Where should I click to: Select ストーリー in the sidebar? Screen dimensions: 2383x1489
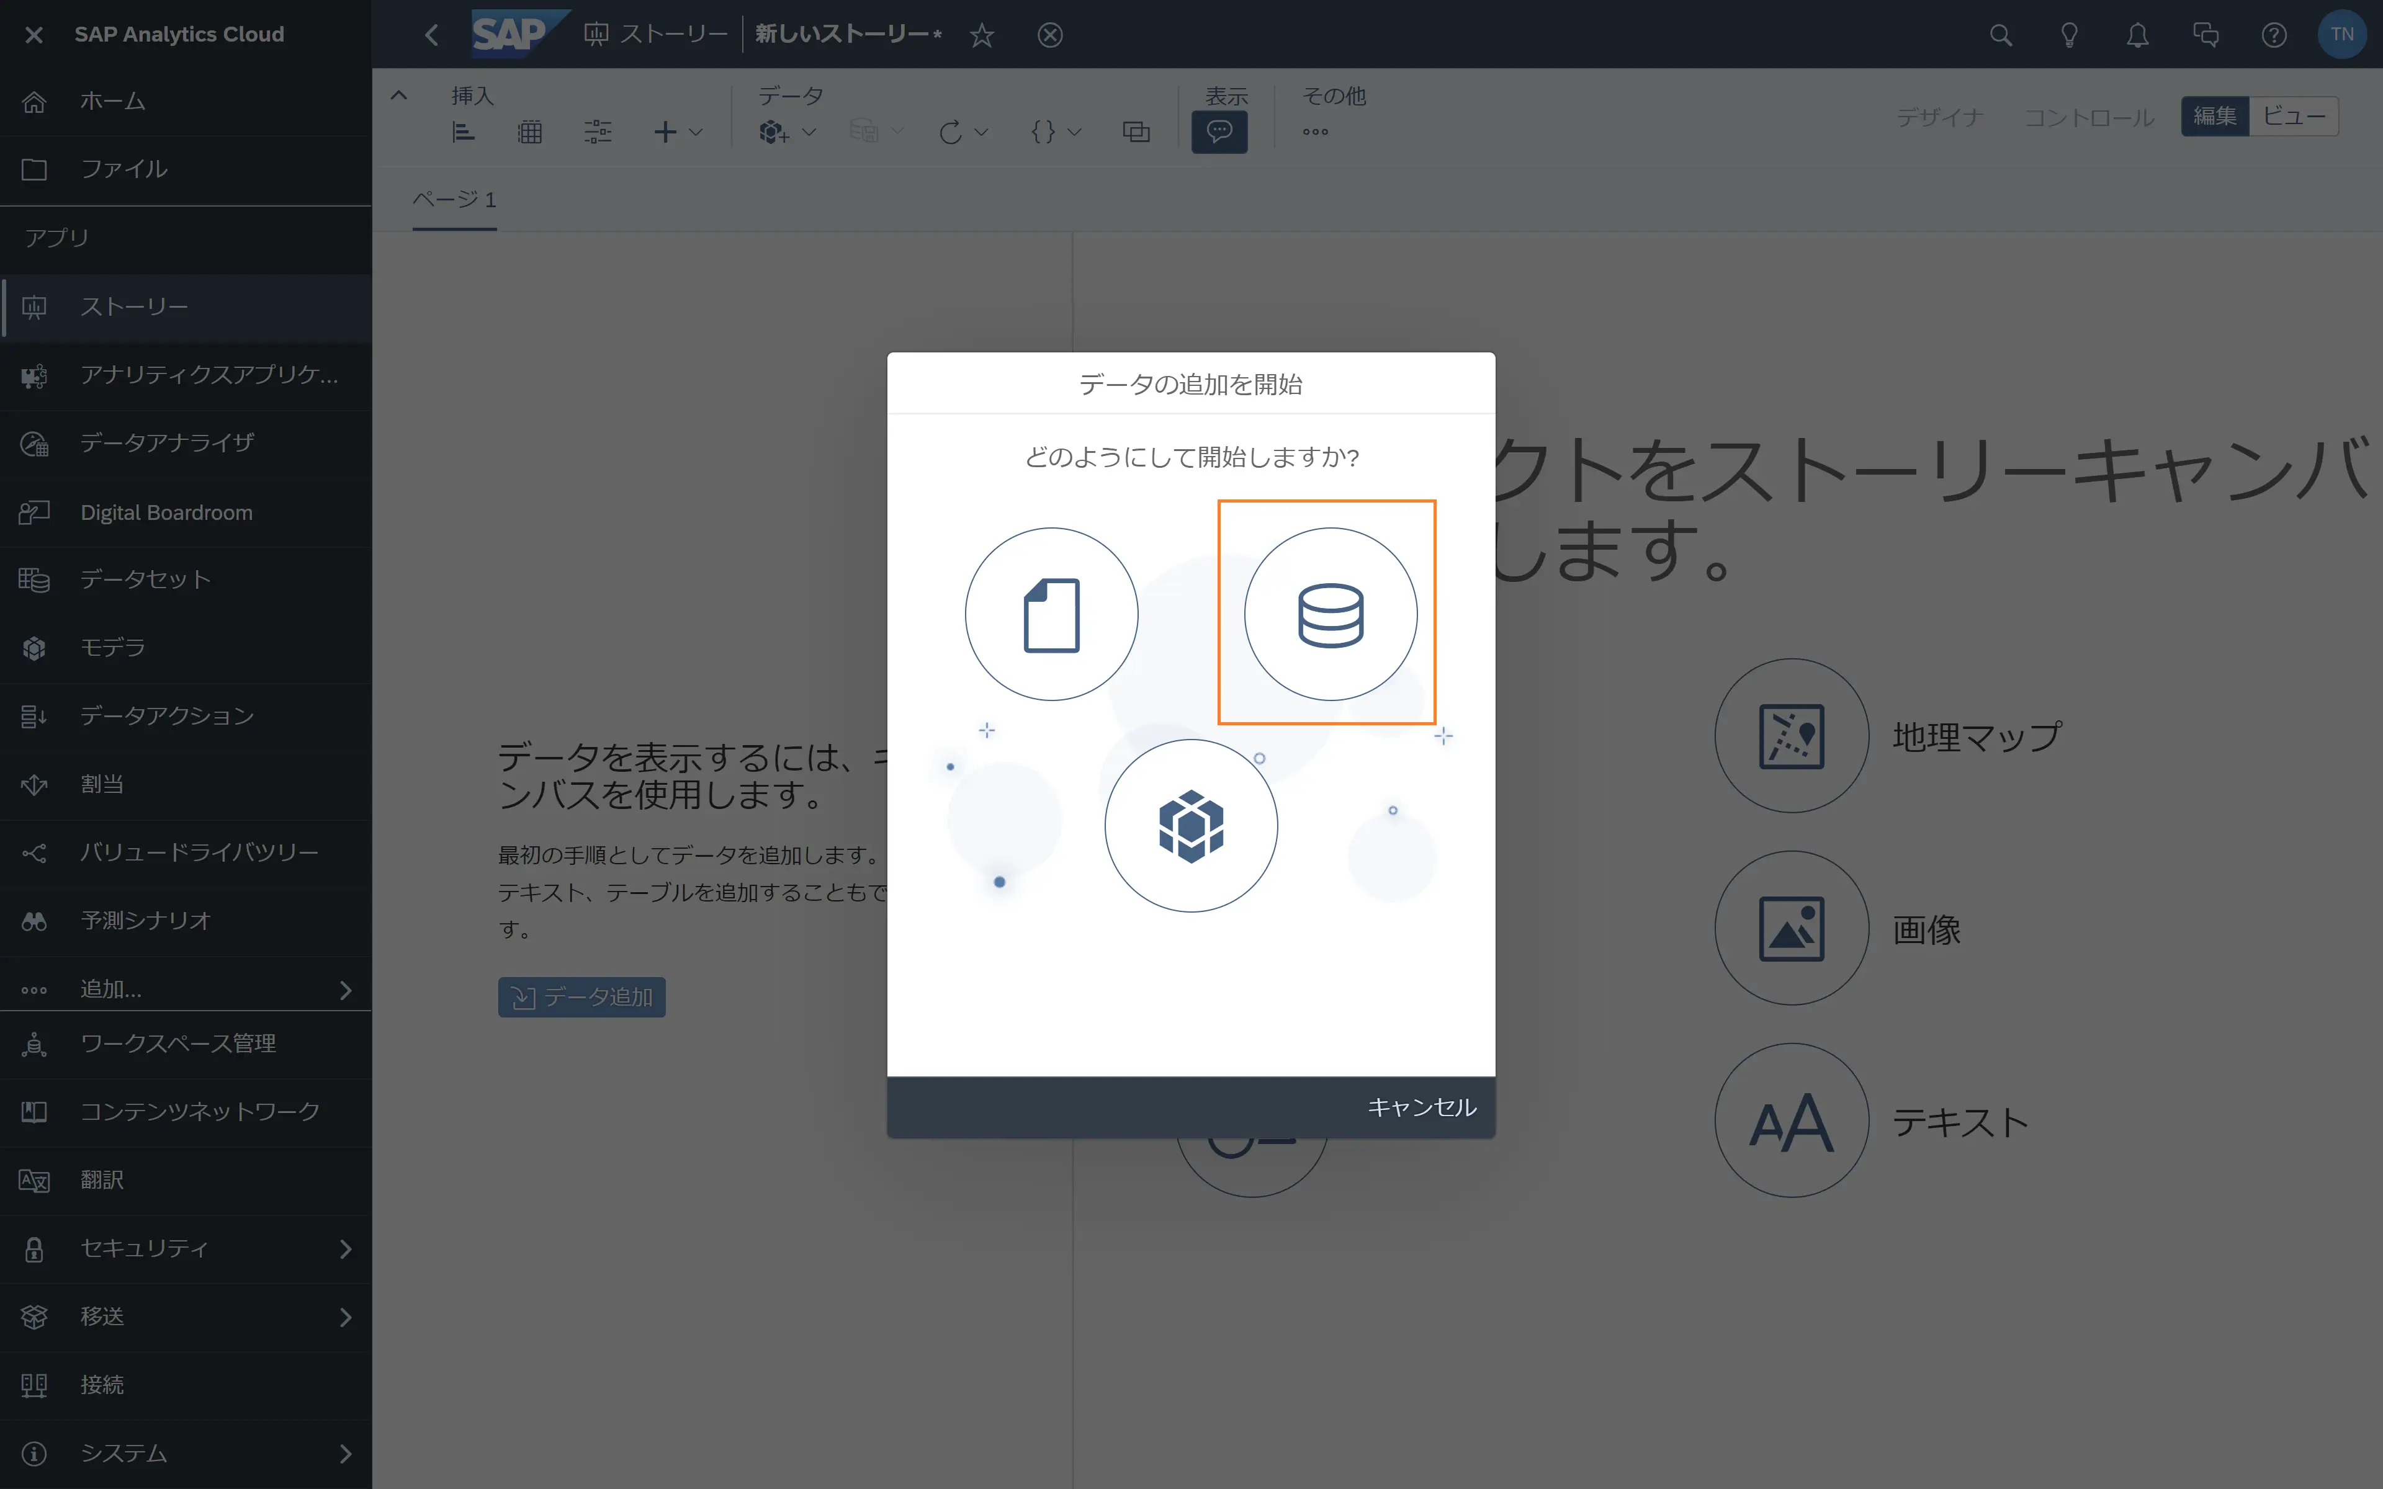(186, 307)
